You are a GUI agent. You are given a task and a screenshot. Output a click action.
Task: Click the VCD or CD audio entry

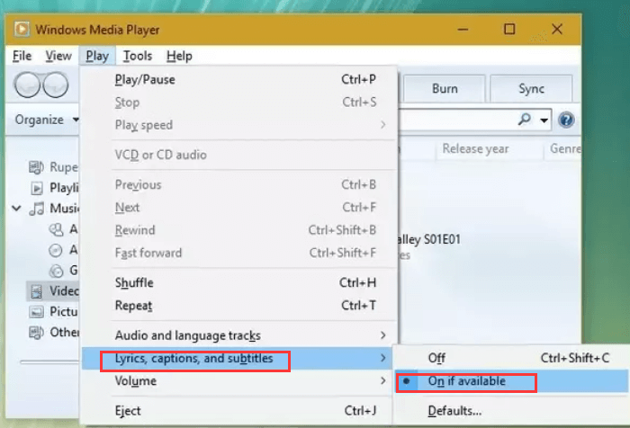coord(238,155)
